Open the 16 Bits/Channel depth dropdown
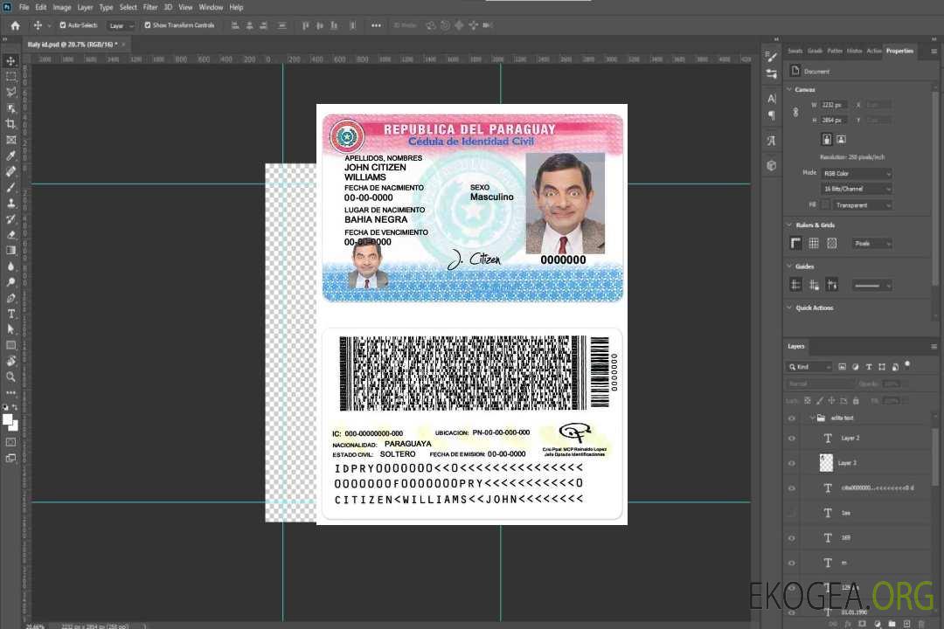944x629 pixels. [857, 189]
